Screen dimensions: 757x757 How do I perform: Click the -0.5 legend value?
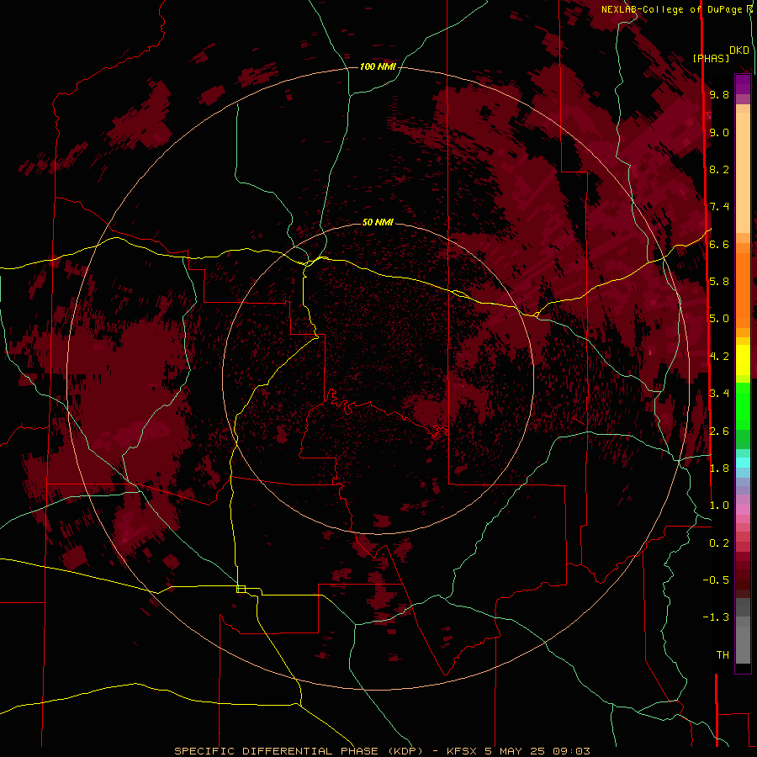tap(716, 580)
